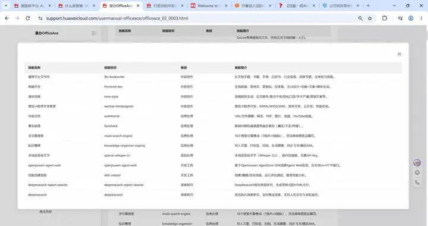Select deepresearch in the identifier column

114,195
